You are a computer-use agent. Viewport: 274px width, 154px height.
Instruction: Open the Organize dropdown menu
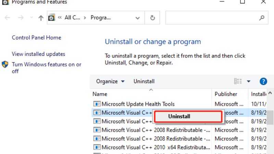coord(110,81)
